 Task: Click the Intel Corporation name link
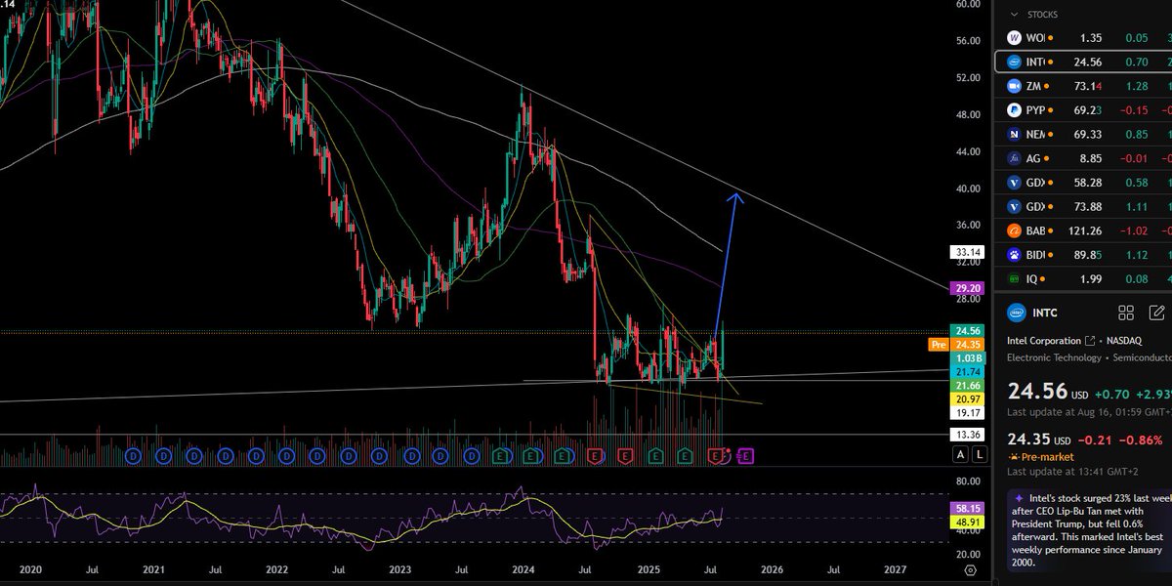(x=1045, y=341)
